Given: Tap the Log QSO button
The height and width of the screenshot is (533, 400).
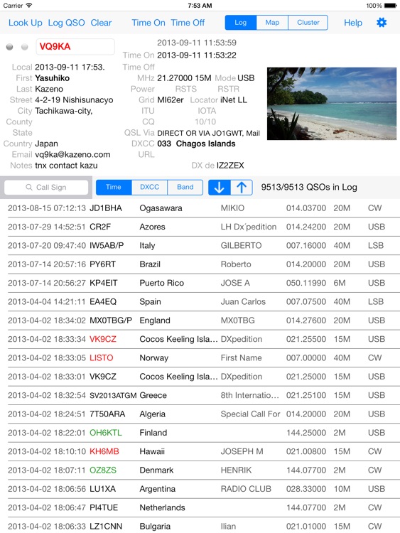Looking at the screenshot, I should point(66,23).
